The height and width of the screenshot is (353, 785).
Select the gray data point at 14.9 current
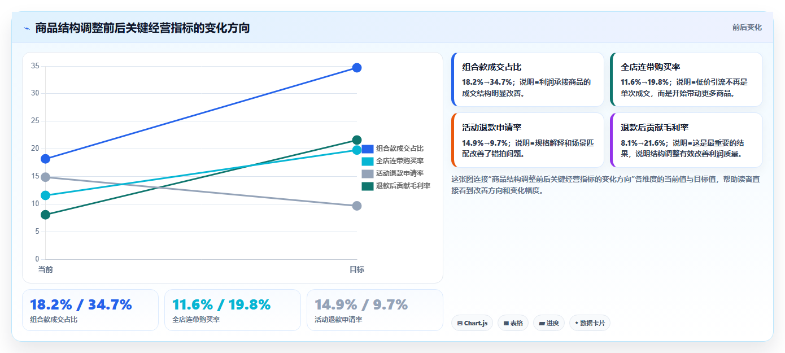coord(46,177)
